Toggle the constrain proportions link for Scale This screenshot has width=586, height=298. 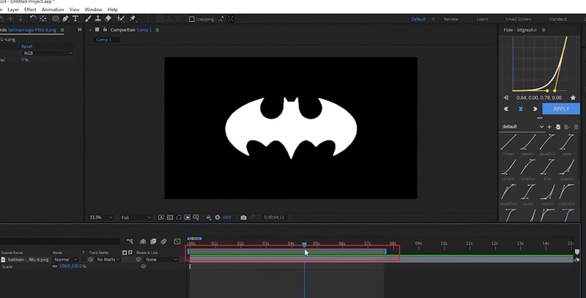pyautogui.click(x=55, y=267)
